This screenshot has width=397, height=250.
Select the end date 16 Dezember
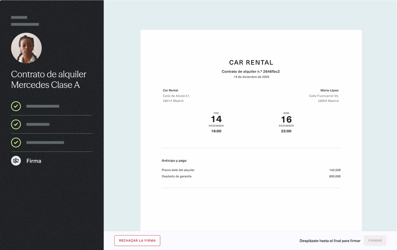tap(286, 119)
